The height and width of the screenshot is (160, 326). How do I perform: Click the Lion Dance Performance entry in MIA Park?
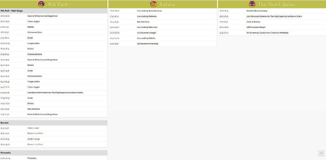[55, 93]
